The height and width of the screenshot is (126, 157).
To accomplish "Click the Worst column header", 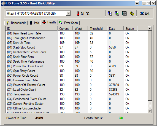I will (80, 29).
